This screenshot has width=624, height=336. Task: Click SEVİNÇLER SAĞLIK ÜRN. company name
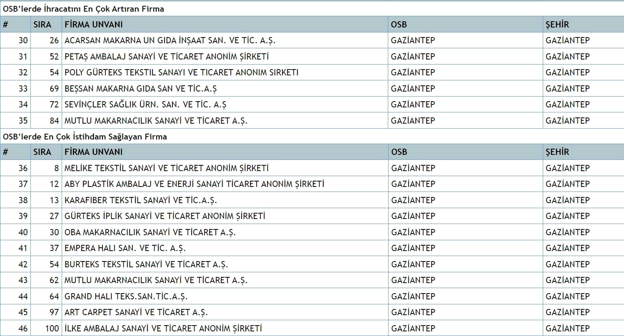(x=145, y=105)
